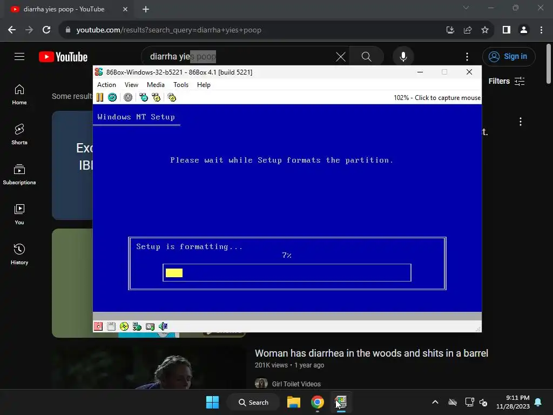Open You section in YouTube sidebar
The height and width of the screenshot is (415, 553).
point(19,214)
